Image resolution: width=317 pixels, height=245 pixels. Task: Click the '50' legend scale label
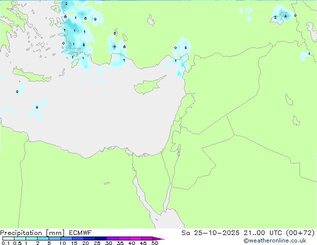(x=154, y=243)
